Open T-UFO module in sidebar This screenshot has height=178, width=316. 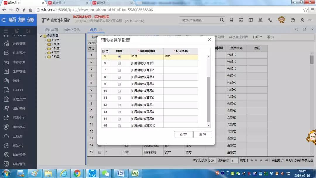click(x=18, y=90)
